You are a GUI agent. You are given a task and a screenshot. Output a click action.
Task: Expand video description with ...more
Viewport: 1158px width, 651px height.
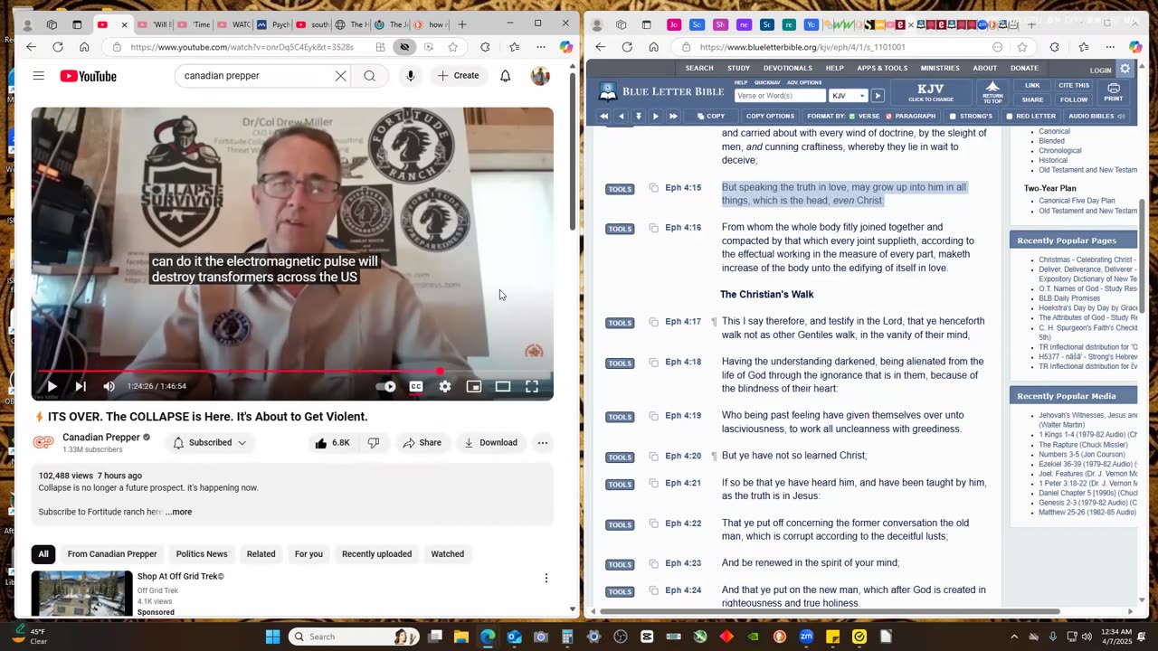tap(179, 512)
